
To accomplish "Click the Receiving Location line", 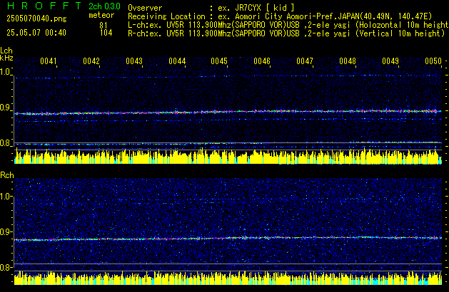I will click(280, 16).
